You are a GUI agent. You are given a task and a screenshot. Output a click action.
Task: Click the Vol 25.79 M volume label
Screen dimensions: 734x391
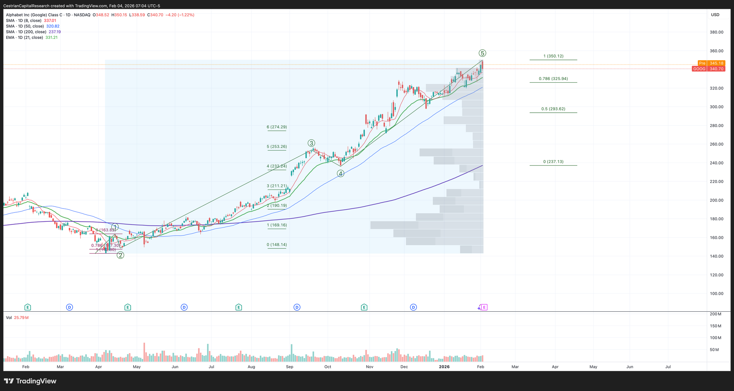[x=17, y=318]
